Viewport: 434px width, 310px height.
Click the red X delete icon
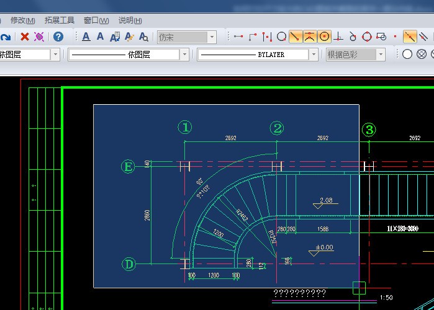point(25,37)
